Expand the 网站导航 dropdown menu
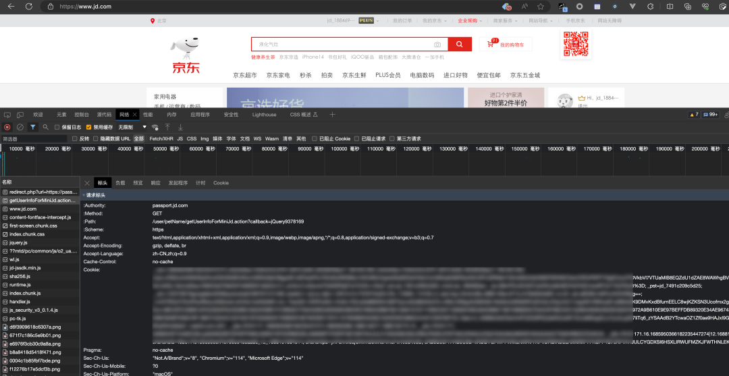Screen dimensions: 729x376 pos(541,21)
